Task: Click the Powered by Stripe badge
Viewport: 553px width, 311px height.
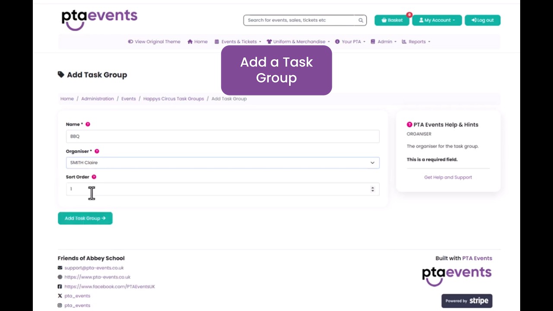Action: point(467,301)
